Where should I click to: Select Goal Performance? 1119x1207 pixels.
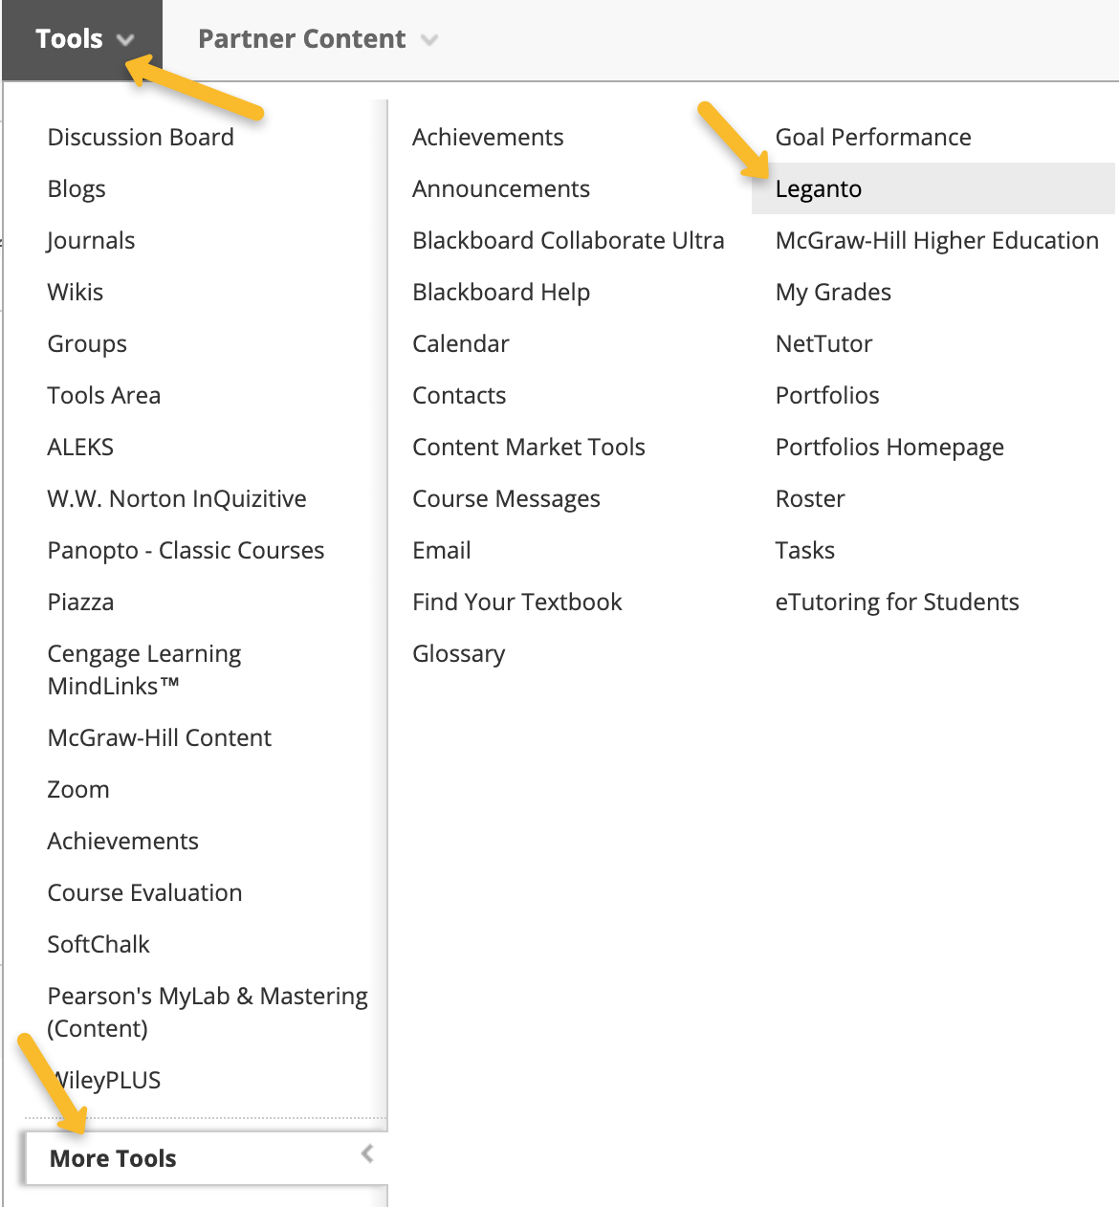(x=873, y=137)
